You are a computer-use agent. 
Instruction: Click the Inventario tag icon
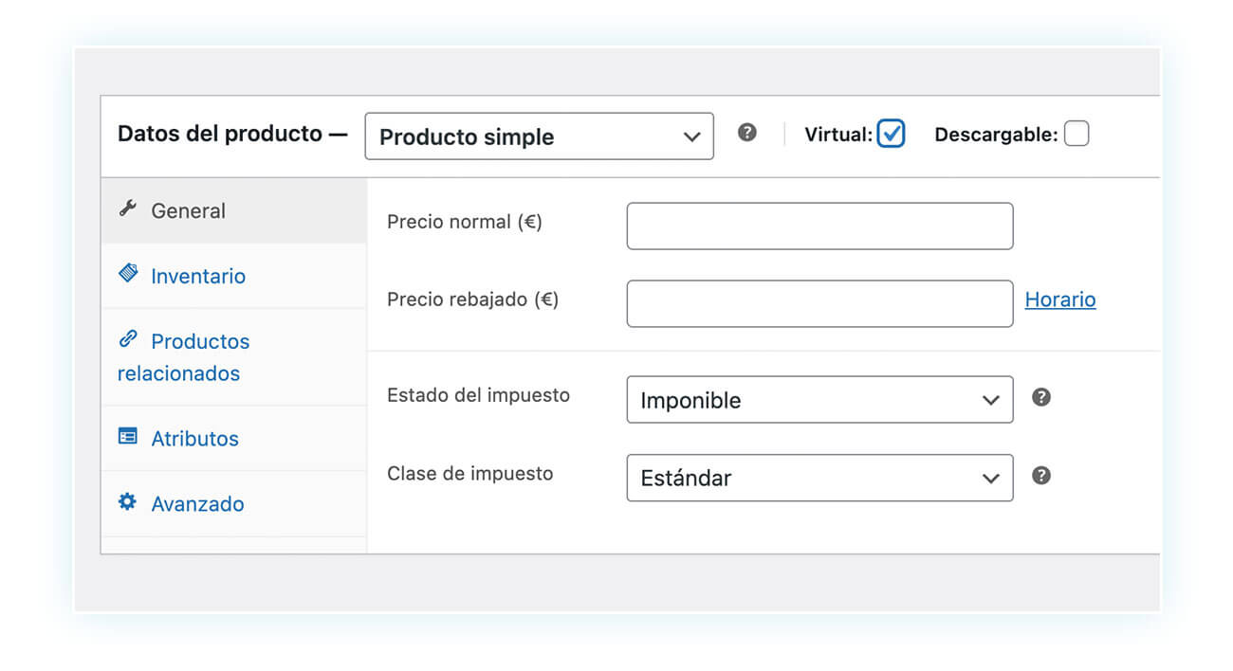coord(128,274)
